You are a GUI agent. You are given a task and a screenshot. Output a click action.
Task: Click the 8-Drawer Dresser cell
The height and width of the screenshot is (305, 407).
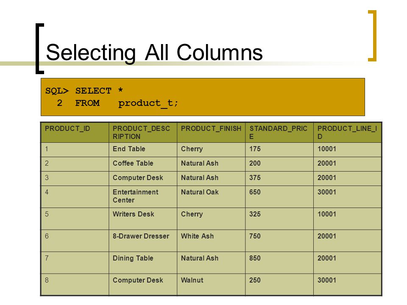click(x=143, y=241)
